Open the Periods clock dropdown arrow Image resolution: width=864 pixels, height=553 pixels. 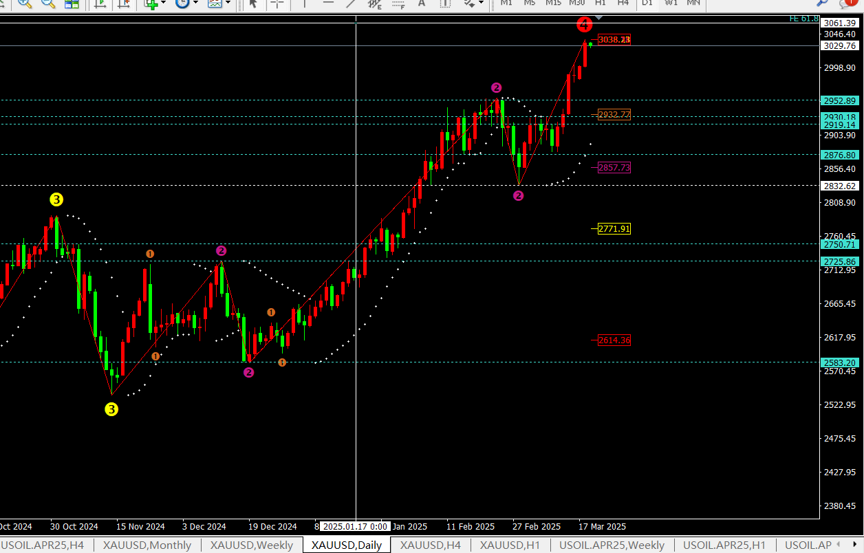195,3
